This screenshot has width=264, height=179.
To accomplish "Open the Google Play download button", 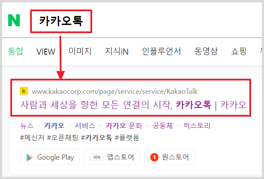I will [50, 157].
